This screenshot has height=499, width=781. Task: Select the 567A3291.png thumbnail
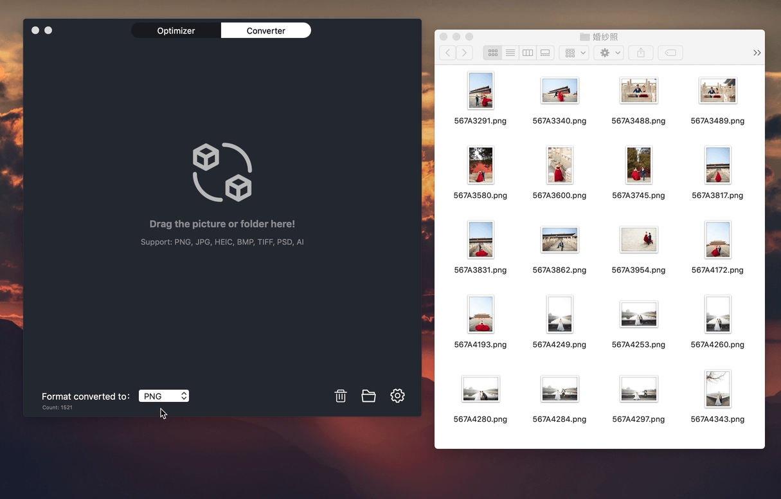481,91
